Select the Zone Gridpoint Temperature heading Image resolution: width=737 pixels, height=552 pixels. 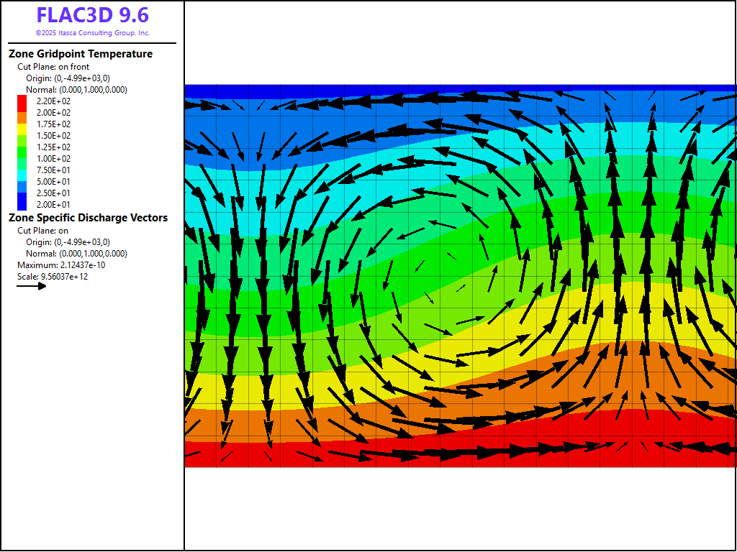click(x=81, y=54)
